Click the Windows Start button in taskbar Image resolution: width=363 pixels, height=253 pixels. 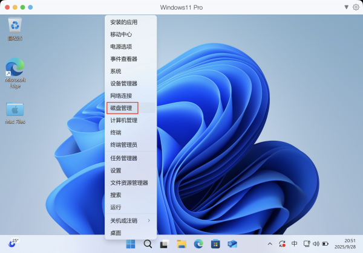pos(130,244)
